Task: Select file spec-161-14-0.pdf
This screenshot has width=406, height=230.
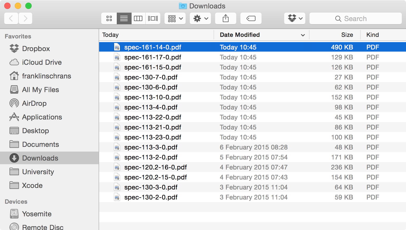Action: pyautogui.click(x=253, y=47)
